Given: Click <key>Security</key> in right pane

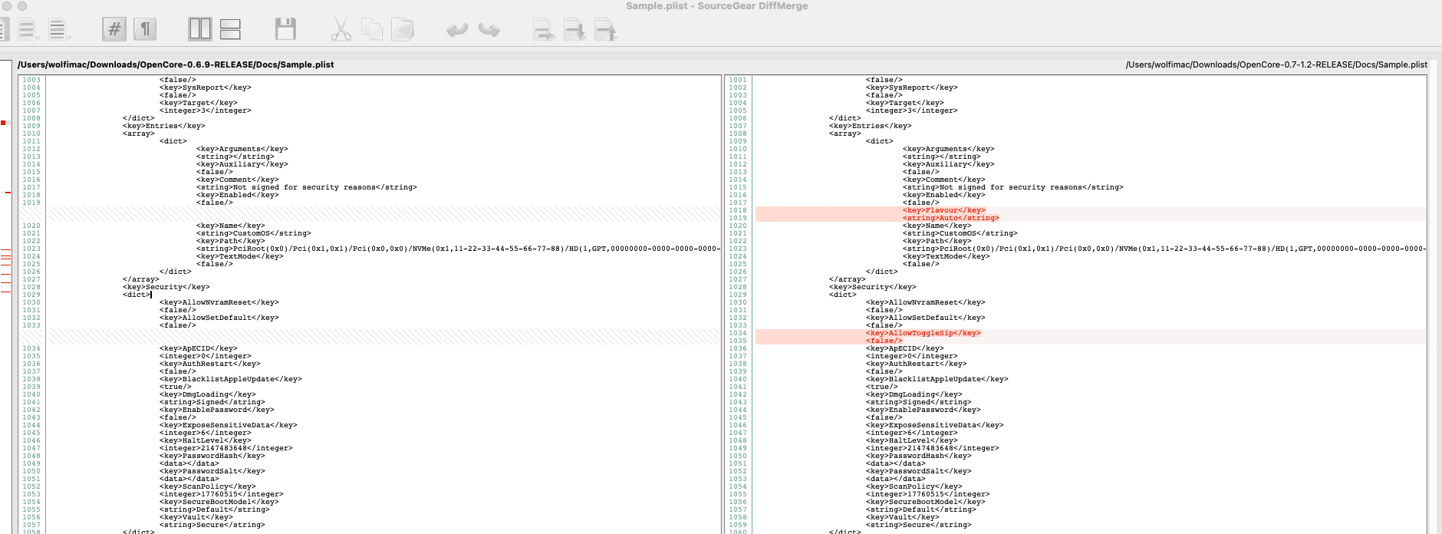Looking at the screenshot, I should 872,287.
